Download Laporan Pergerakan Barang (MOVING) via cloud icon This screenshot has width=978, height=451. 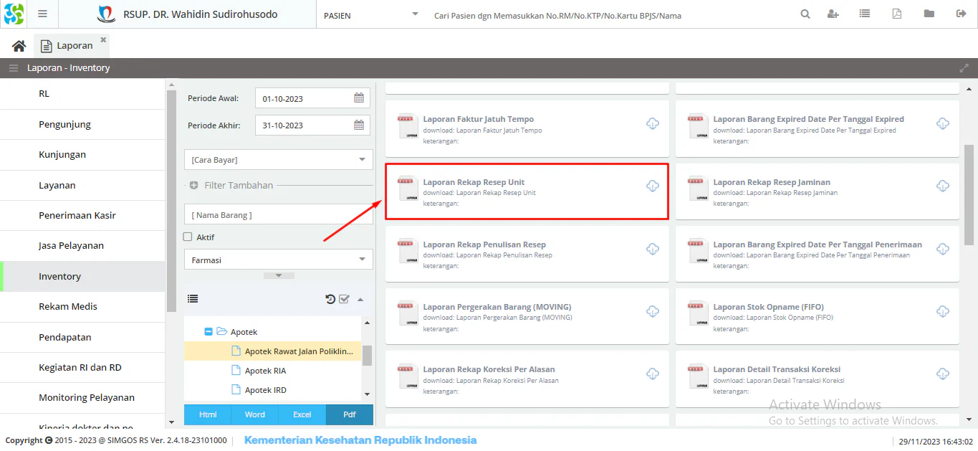pyautogui.click(x=653, y=311)
